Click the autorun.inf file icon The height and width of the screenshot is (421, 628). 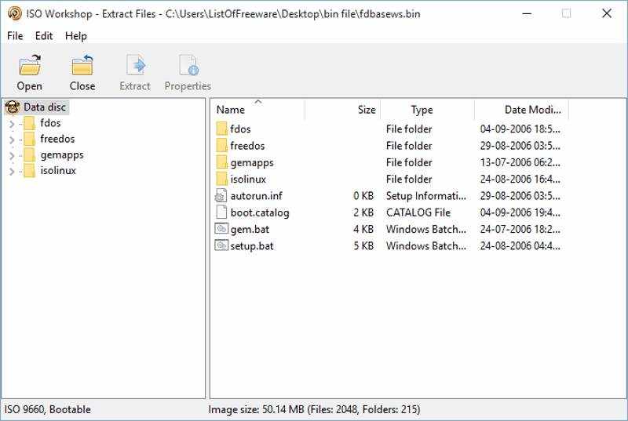221,196
